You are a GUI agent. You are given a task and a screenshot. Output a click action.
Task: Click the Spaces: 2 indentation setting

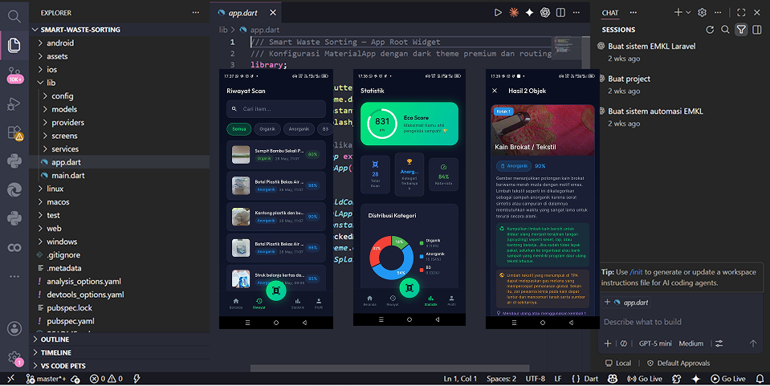pos(501,379)
